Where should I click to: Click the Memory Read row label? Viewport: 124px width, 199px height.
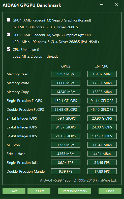(17, 74)
